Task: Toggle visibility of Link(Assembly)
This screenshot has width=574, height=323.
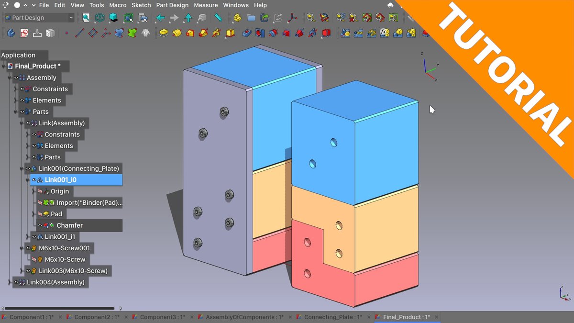Action: [28, 123]
